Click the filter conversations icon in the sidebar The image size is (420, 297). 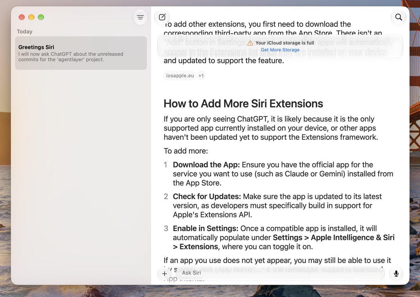click(x=140, y=17)
